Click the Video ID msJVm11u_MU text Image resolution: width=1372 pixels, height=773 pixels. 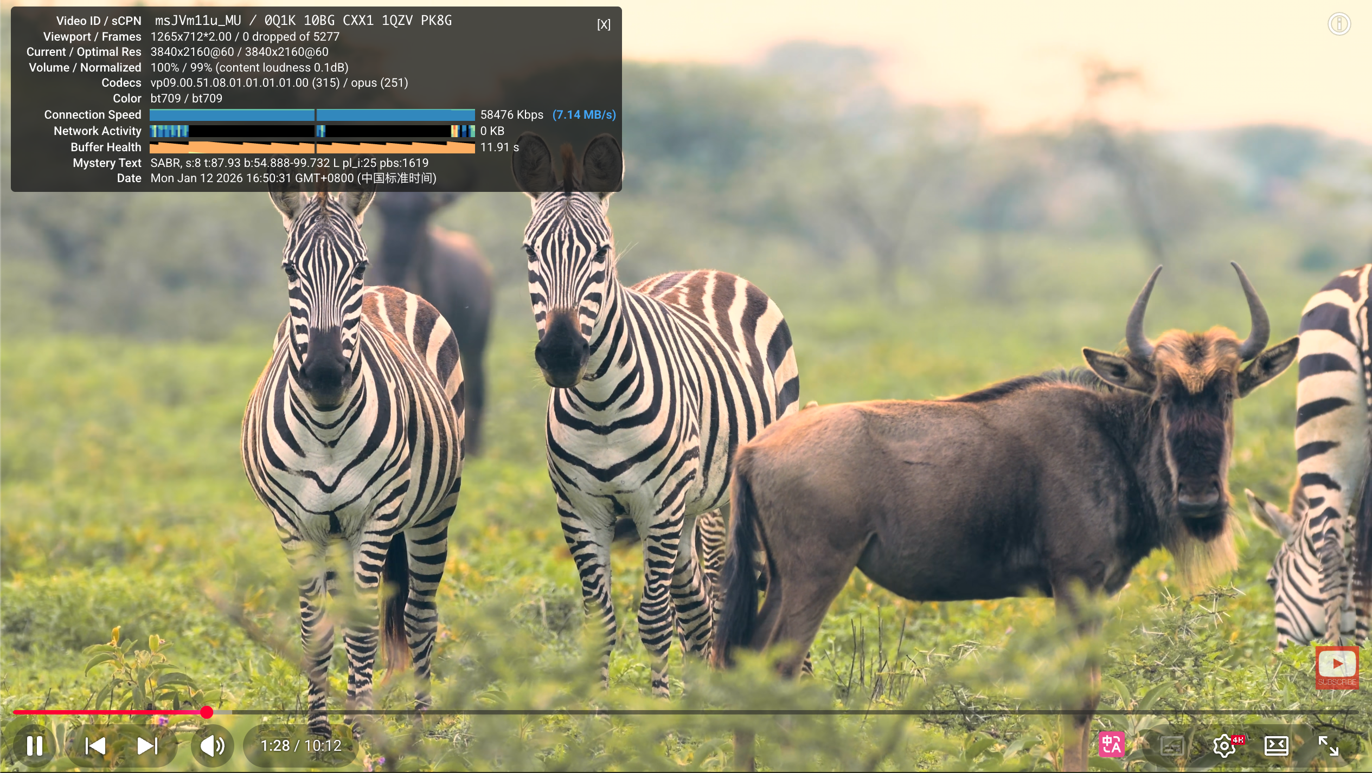point(198,21)
